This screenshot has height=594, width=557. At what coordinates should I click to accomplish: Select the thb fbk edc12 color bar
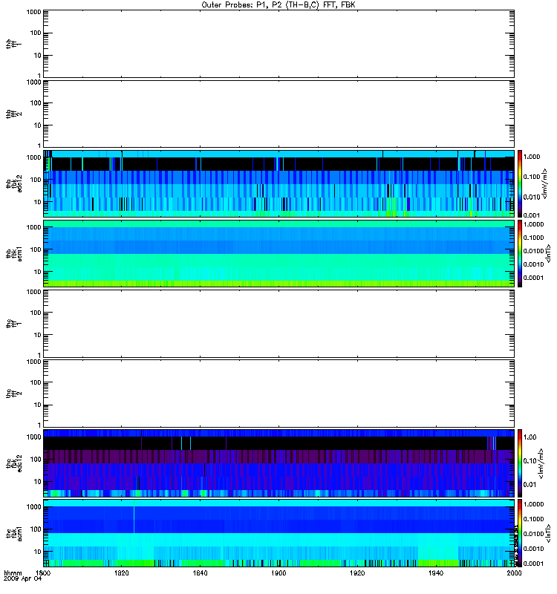point(520,183)
